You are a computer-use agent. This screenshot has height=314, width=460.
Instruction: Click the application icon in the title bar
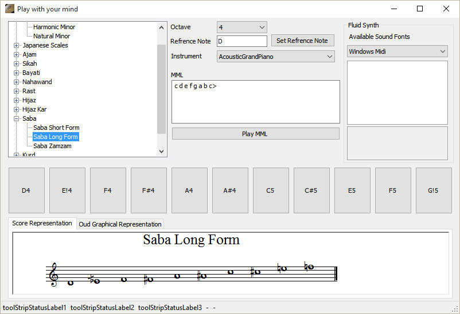click(x=10, y=9)
